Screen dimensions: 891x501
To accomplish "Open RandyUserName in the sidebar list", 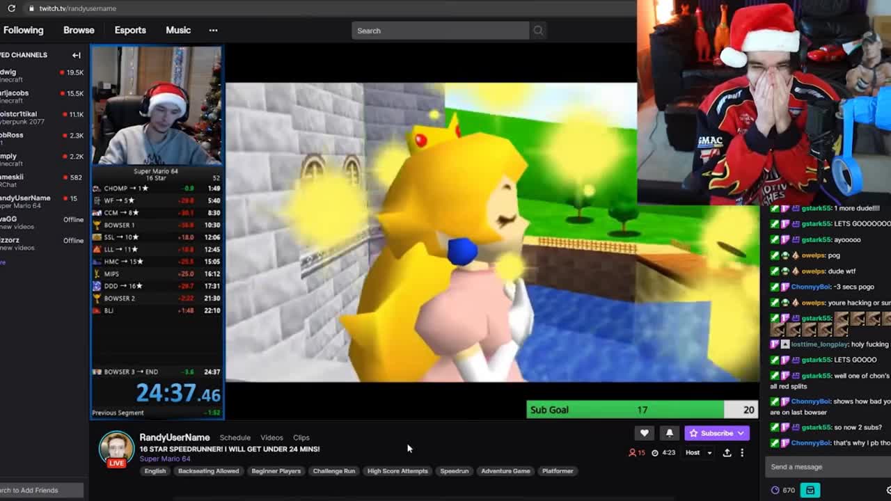I will 42,202.
